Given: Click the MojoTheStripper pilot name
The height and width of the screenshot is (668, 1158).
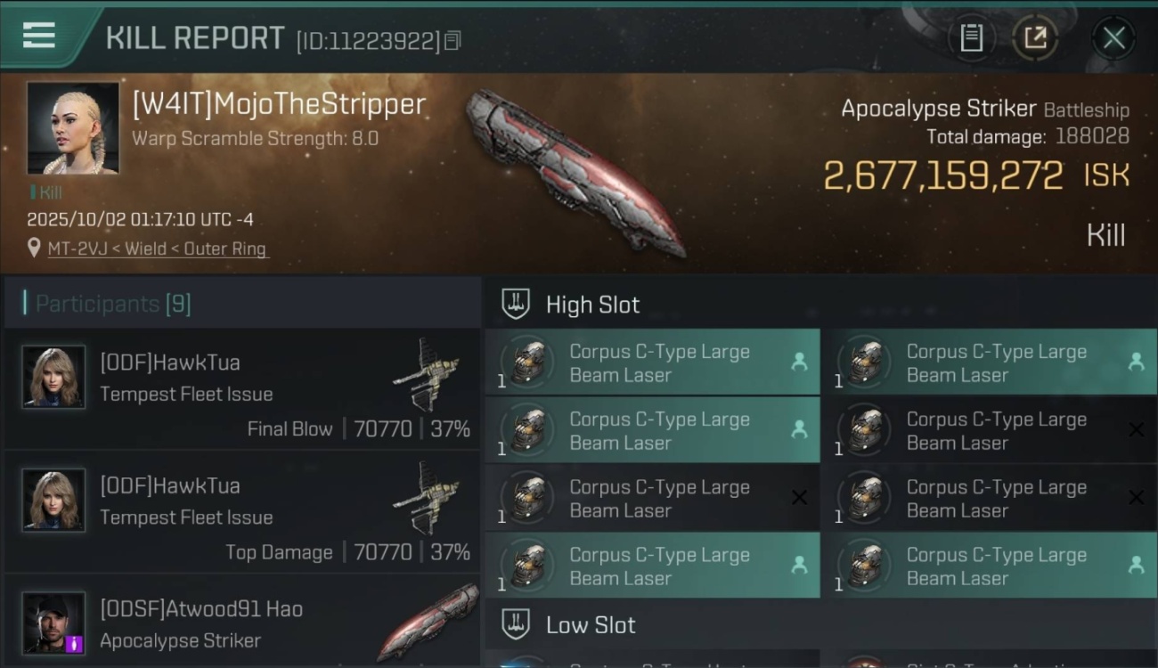Looking at the screenshot, I should click(279, 104).
